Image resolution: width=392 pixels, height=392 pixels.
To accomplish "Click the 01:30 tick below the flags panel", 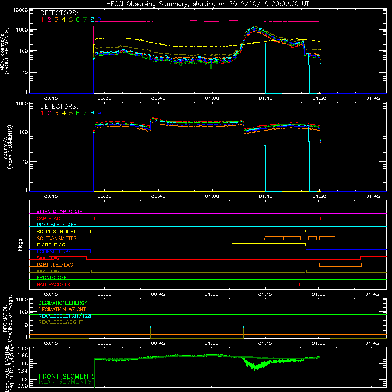I will 318,294.
